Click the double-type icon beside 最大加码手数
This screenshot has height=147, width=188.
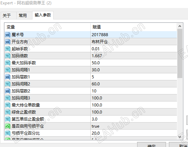click(8, 63)
